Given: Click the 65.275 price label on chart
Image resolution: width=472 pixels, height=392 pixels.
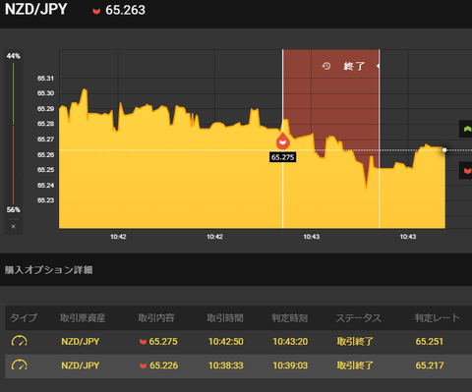Looking at the screenshot, I should (282, 157).
